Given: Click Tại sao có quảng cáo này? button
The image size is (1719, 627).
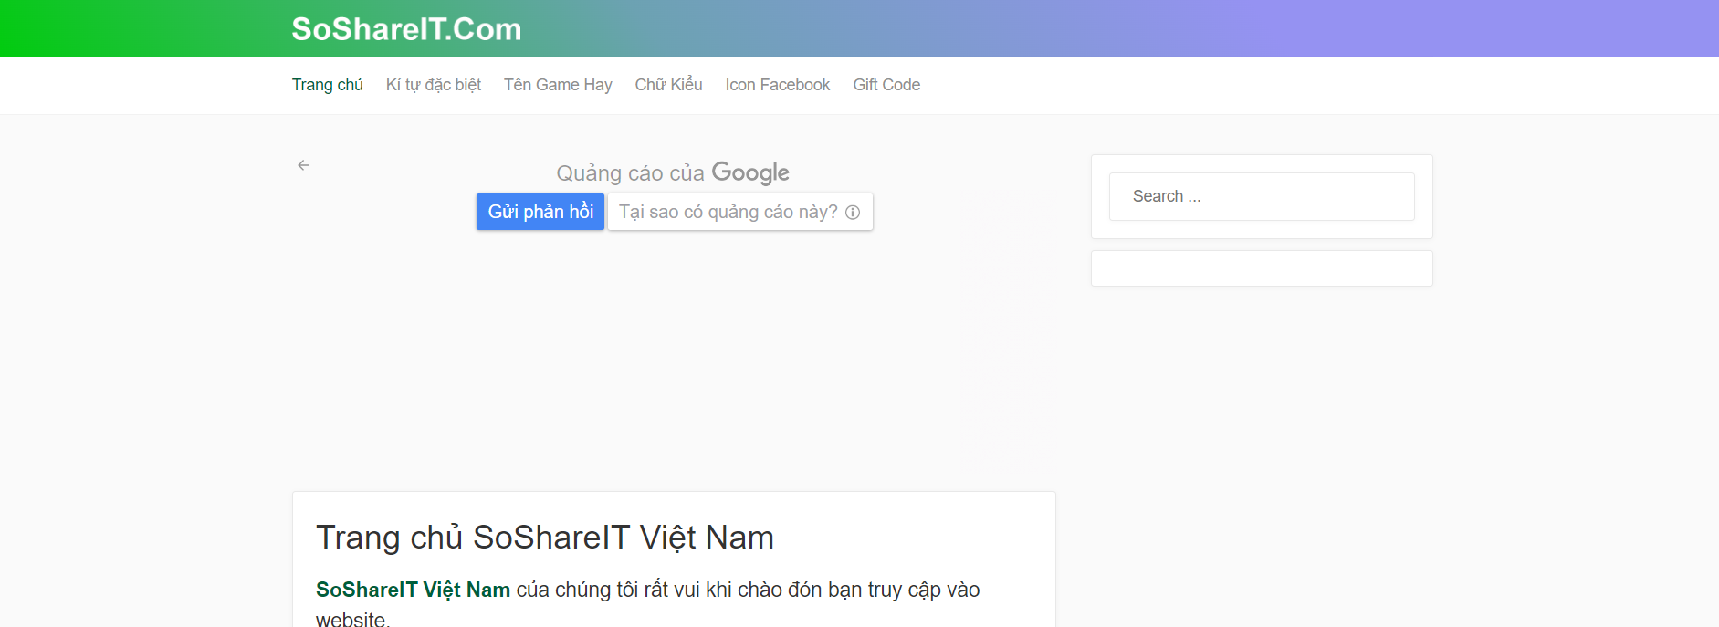Looking at the screenshot, I should click(740, 212).
